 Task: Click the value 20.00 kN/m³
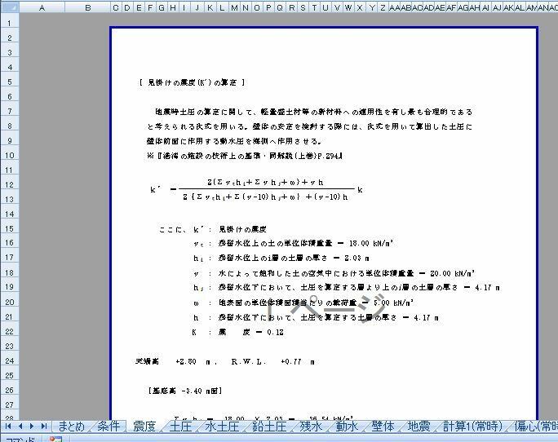tap(452, 273)
